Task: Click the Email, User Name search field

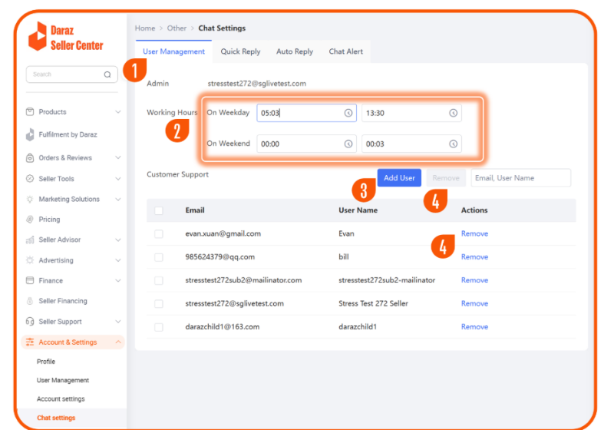Action: click(x=520, y=178)
